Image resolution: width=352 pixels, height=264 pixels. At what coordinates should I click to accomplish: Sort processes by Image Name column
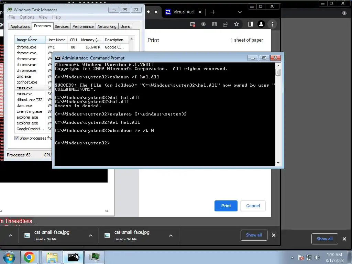pyautogui.click(x=30, y=40)
